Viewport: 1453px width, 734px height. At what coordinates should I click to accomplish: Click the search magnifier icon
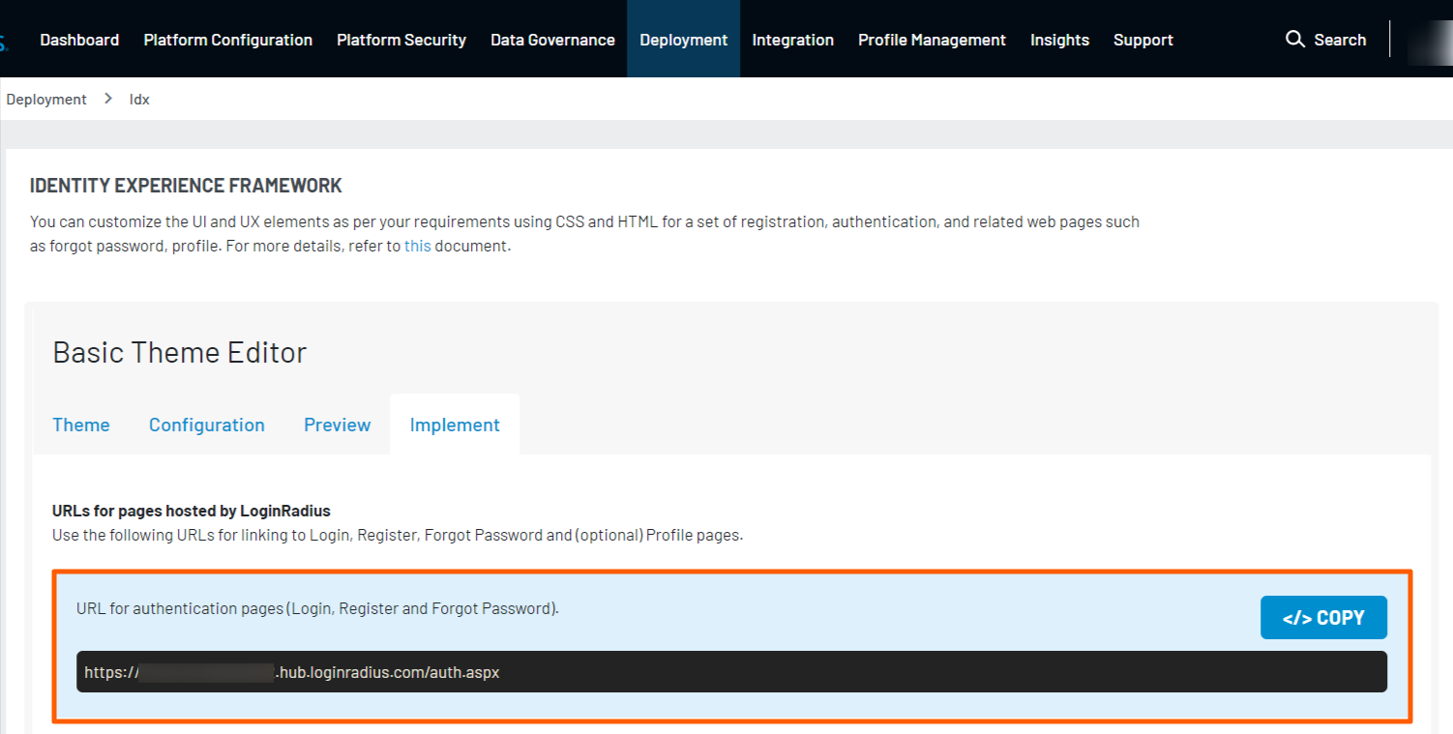[x=1294, y=40]
